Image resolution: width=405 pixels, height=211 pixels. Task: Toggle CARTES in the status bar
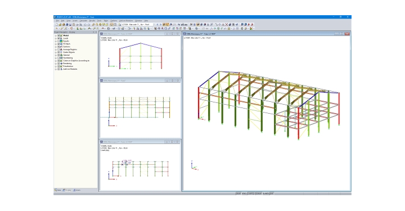[251, 194]
